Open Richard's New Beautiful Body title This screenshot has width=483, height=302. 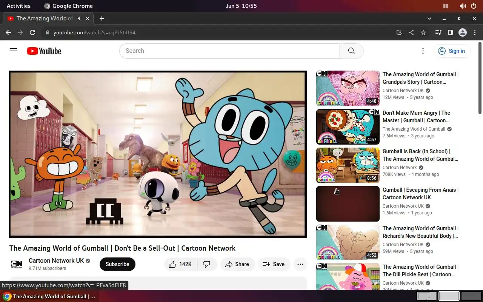[x=420, y=232]
